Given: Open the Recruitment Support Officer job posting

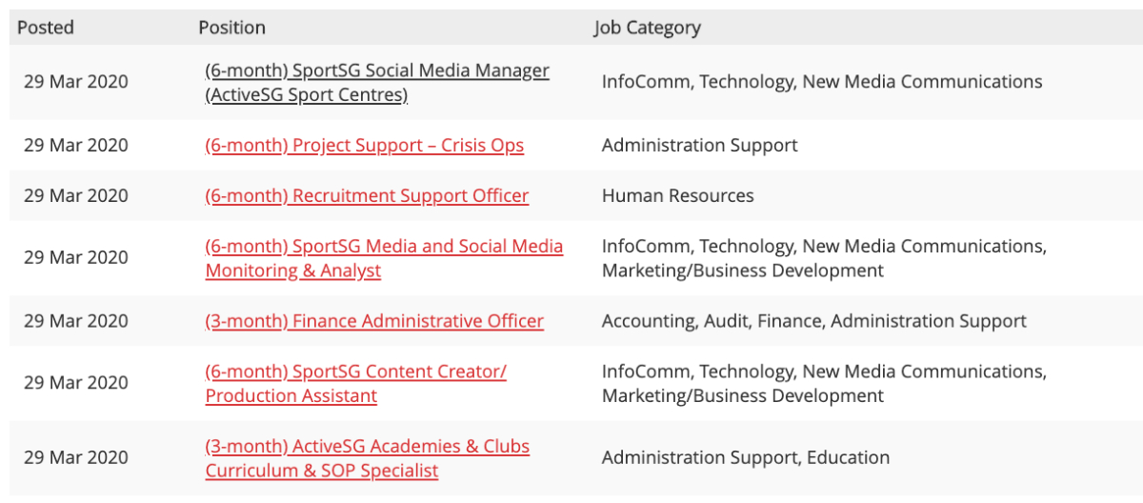Looking at the screenshot, I should (x=367, y=196).
